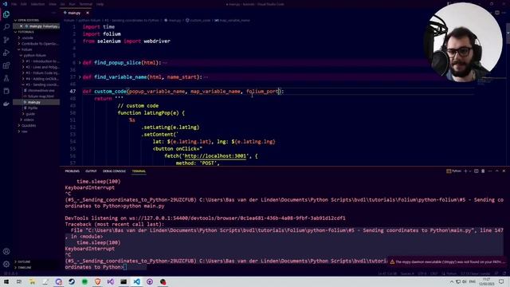The image size is (510, 287).
Task: Open Run and Debug view
Action: click(6, 53)
